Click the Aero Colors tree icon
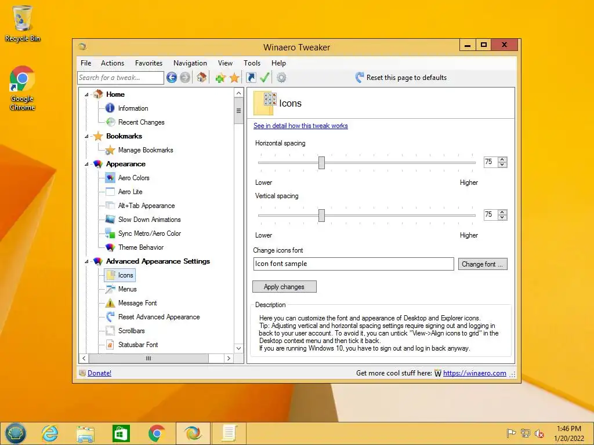 110,177
